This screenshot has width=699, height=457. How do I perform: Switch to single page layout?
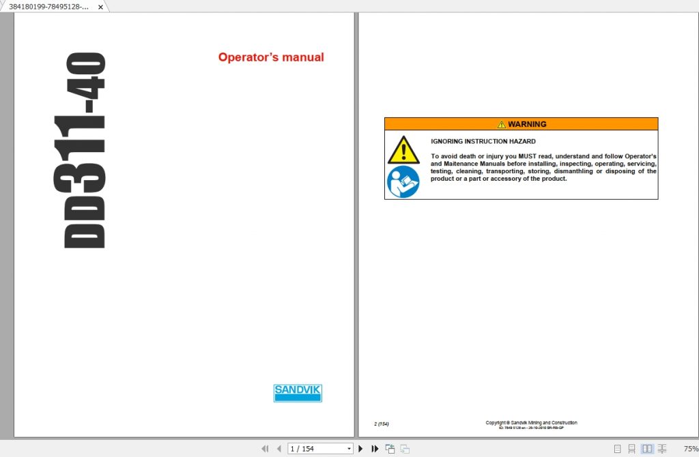(x=617, y=448)
